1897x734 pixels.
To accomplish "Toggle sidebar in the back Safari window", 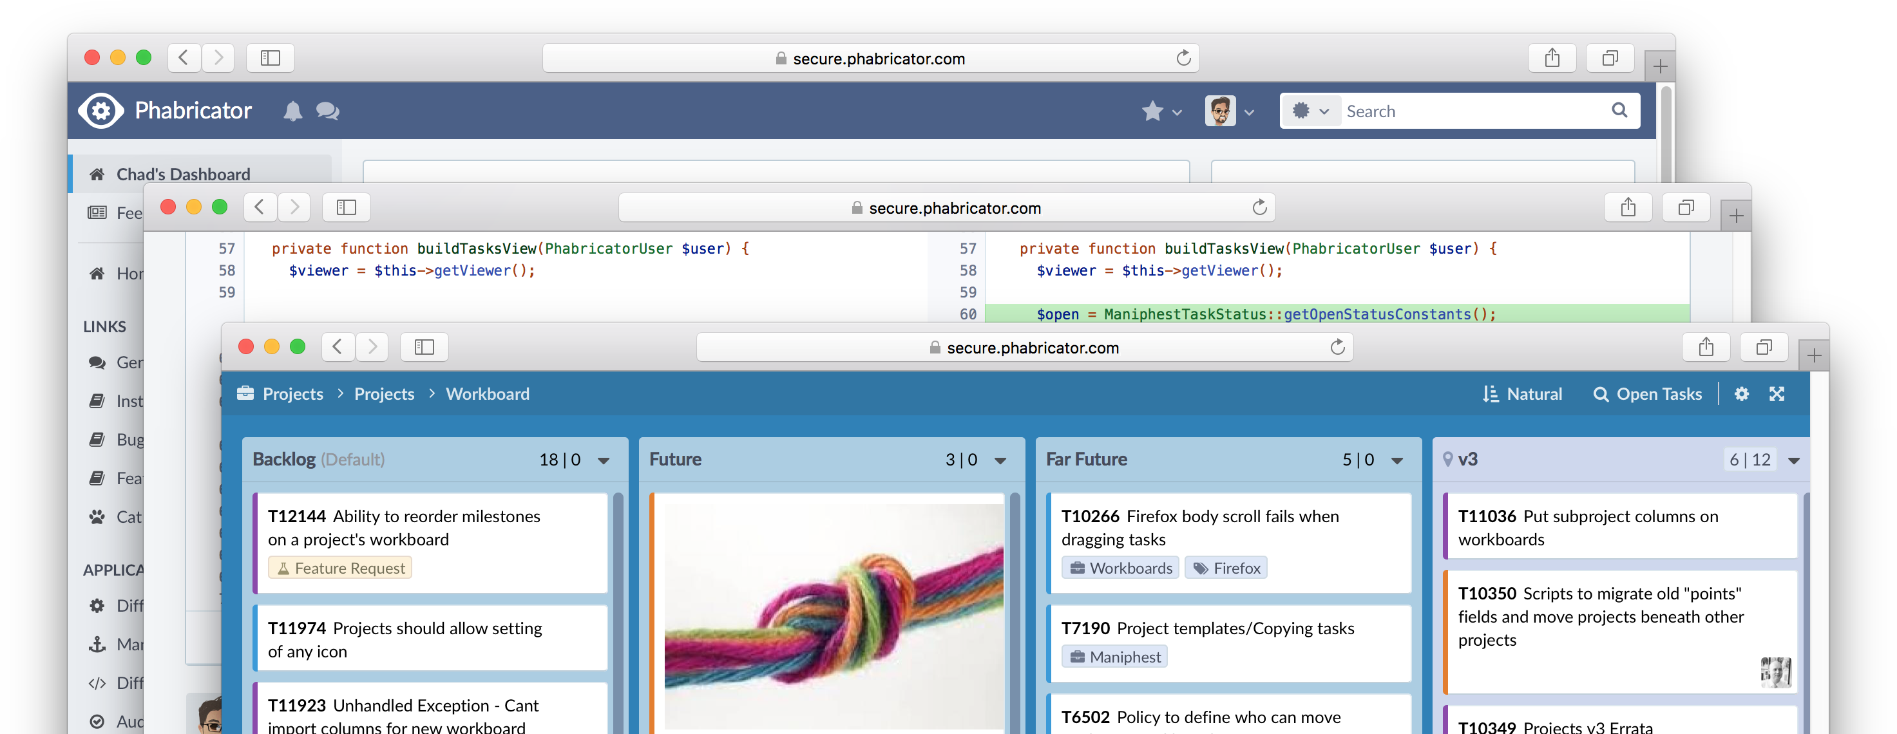I will click(x=271, y=58).
